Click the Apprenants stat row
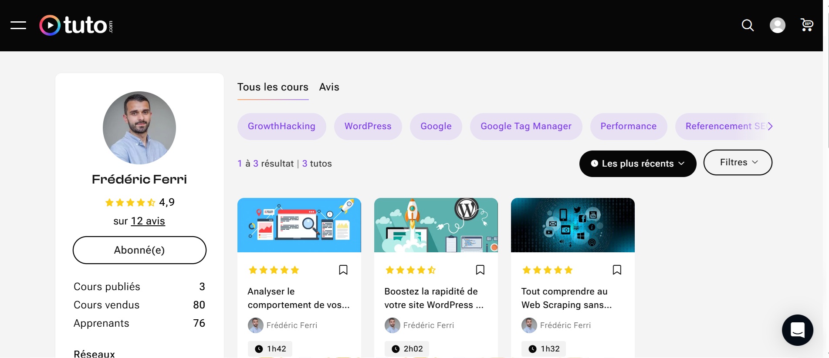 (139, 323)
